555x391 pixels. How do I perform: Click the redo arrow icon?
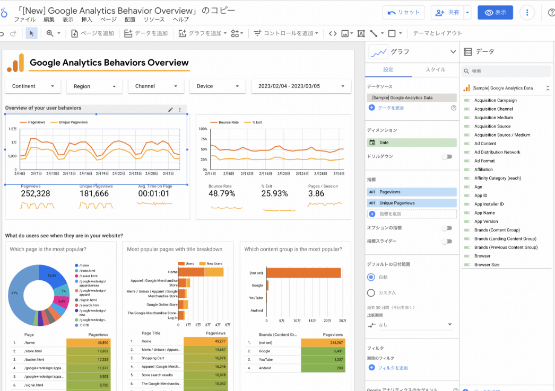[13, 33]
